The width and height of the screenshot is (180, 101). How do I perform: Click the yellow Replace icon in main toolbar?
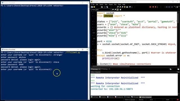coord(125,7)
